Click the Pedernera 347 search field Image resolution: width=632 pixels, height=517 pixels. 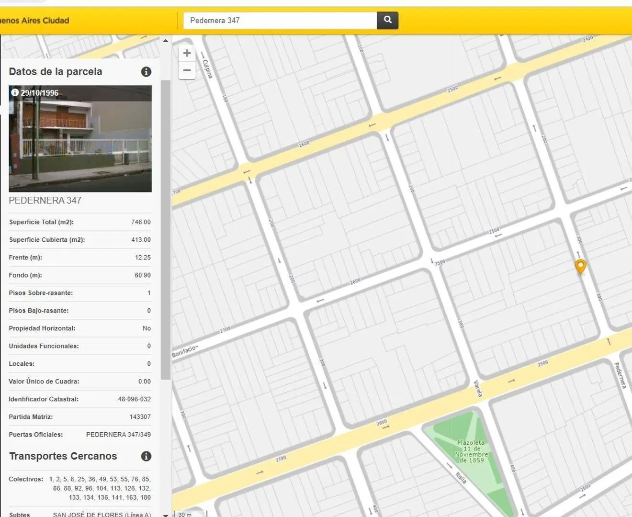(280, 20)
